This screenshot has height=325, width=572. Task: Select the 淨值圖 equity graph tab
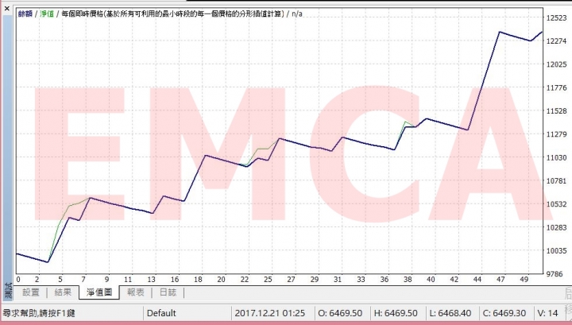[x=99, y=292]
